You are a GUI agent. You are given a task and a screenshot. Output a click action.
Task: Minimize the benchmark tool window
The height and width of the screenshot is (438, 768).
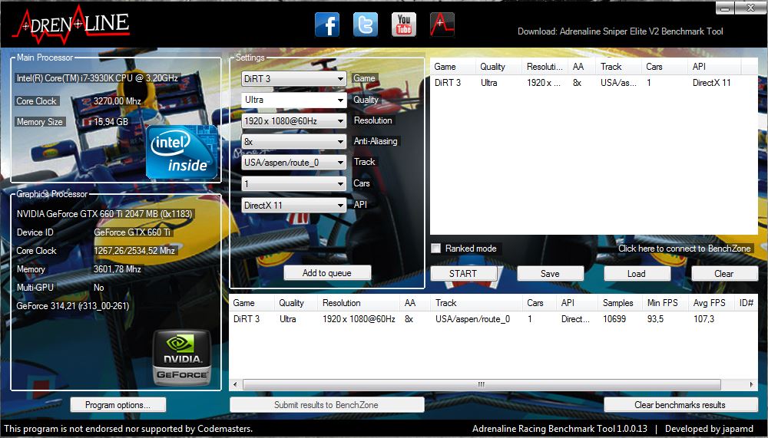[725, 8]
